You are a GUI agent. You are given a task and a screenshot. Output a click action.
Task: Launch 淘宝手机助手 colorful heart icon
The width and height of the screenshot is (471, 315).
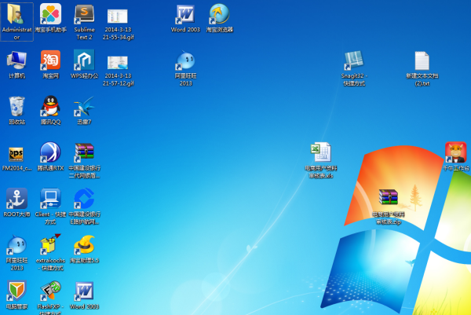[50, 18]
